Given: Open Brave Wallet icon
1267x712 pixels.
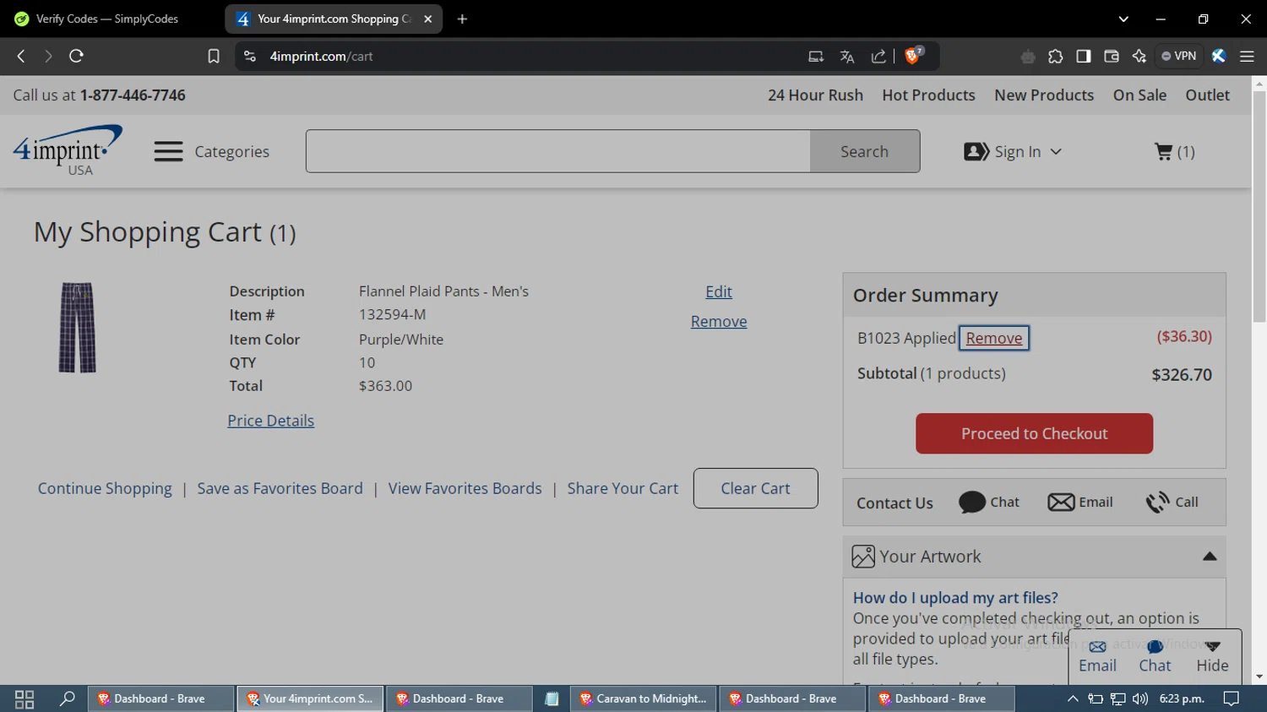Looking at the screenshot, I should coord(1112,56).
